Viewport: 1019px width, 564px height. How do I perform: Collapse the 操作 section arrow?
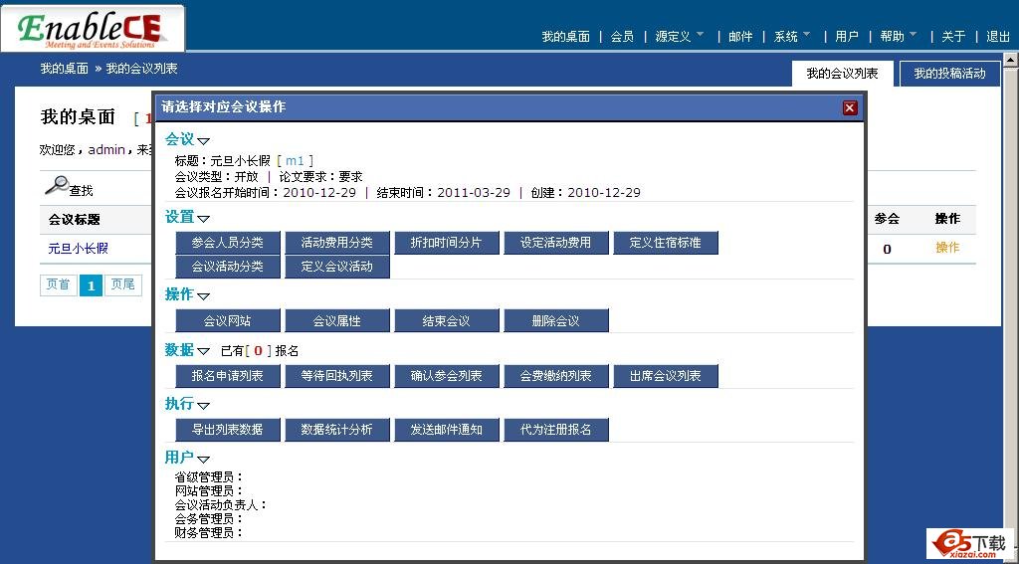pos(203,296)
